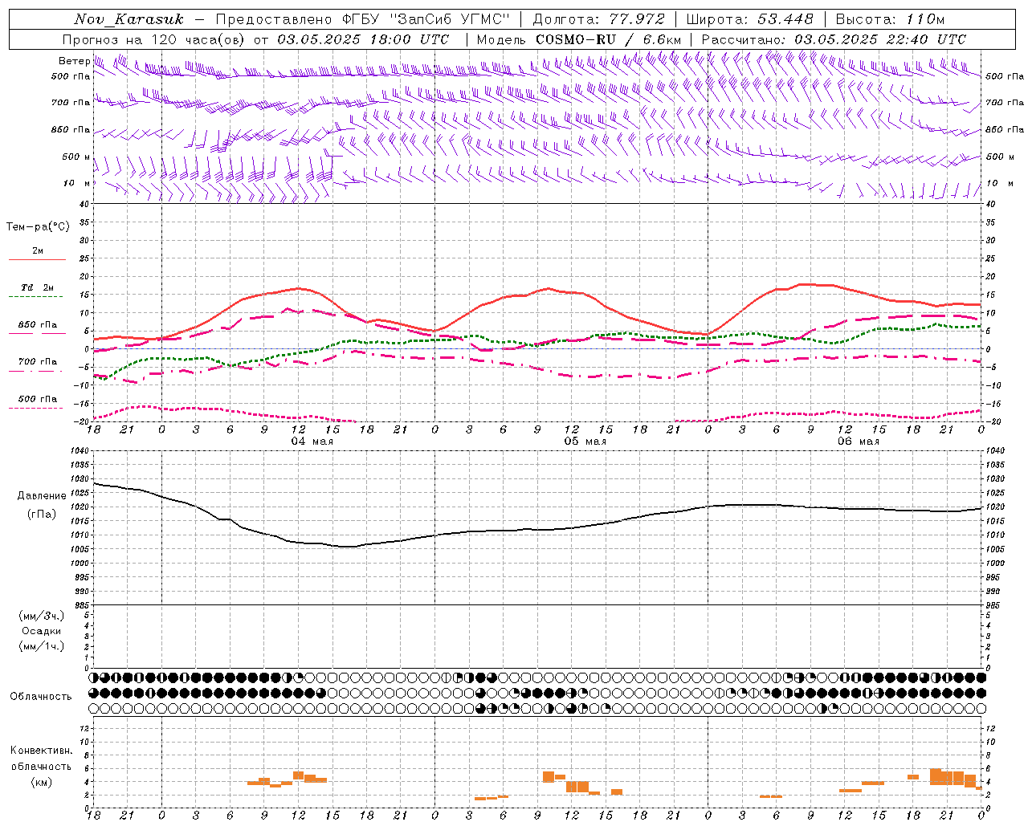Click the 'Конвективн.' convective cloud label
Screen dimensions: 1028x822
pos(42,750)
